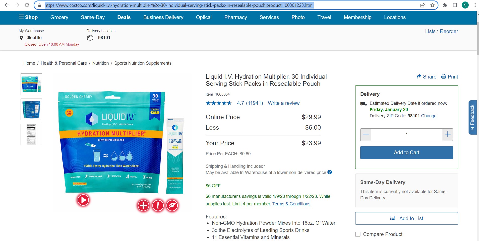Reload the page with the refresh icon
The height and width of the screenshot is (241, 479).
click(x=27, y=5)
